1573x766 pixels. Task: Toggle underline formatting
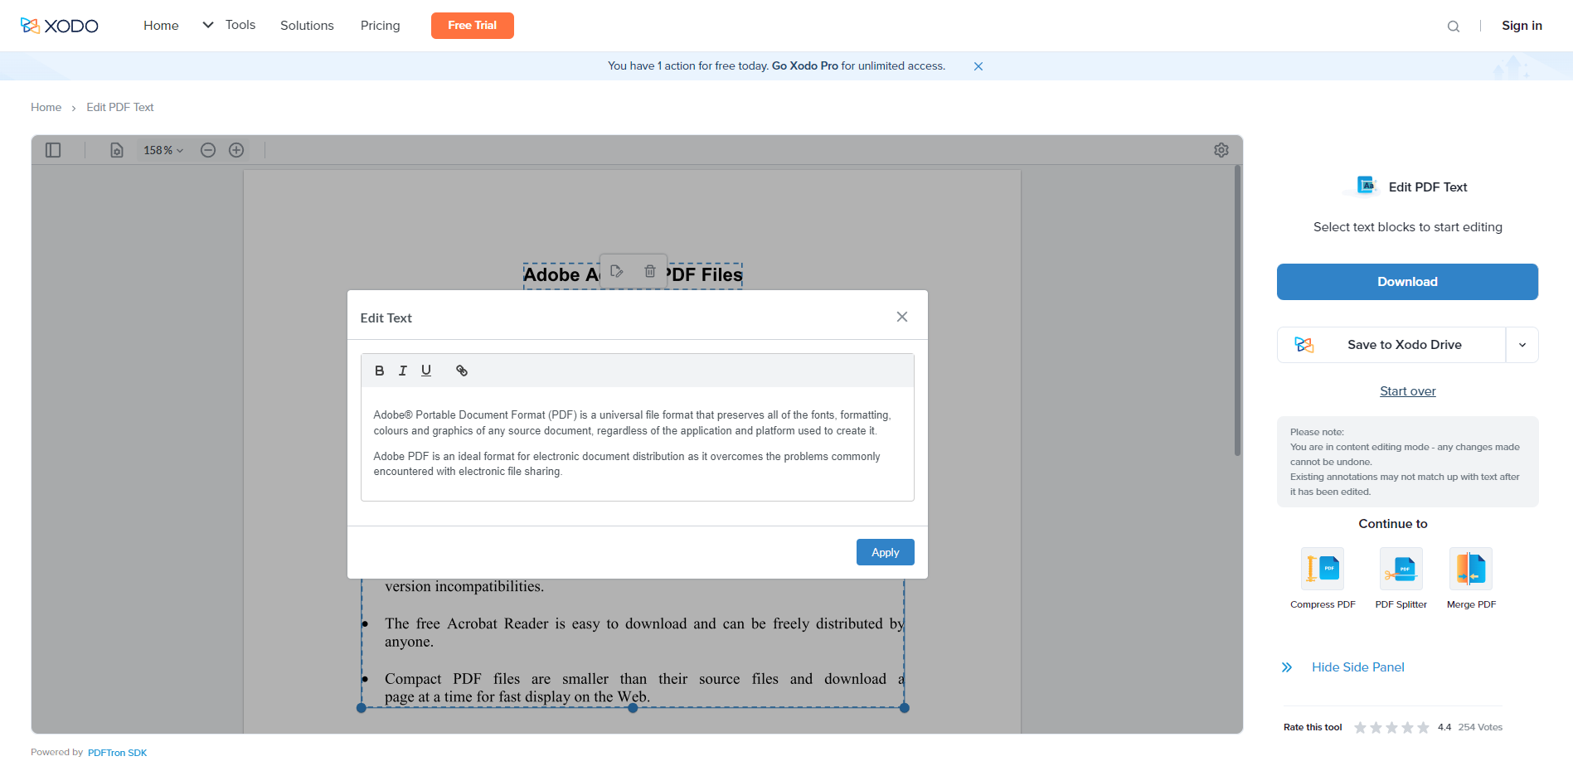click(x=426, y=371)
